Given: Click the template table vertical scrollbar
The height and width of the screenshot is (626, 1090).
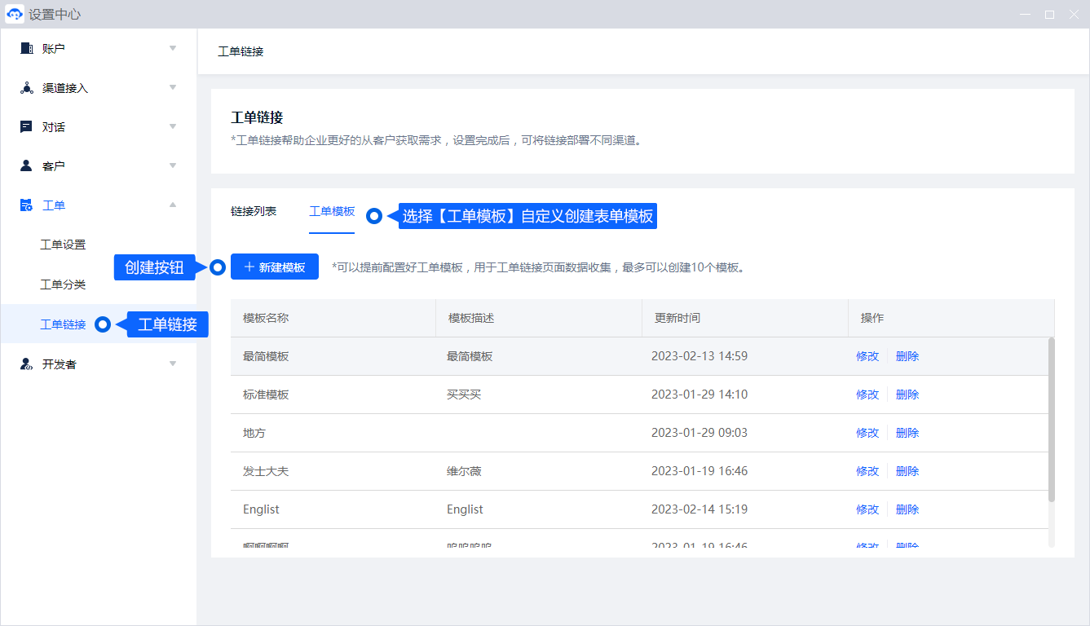Looking at the screenshot, I should click(x=1051, y=420).
